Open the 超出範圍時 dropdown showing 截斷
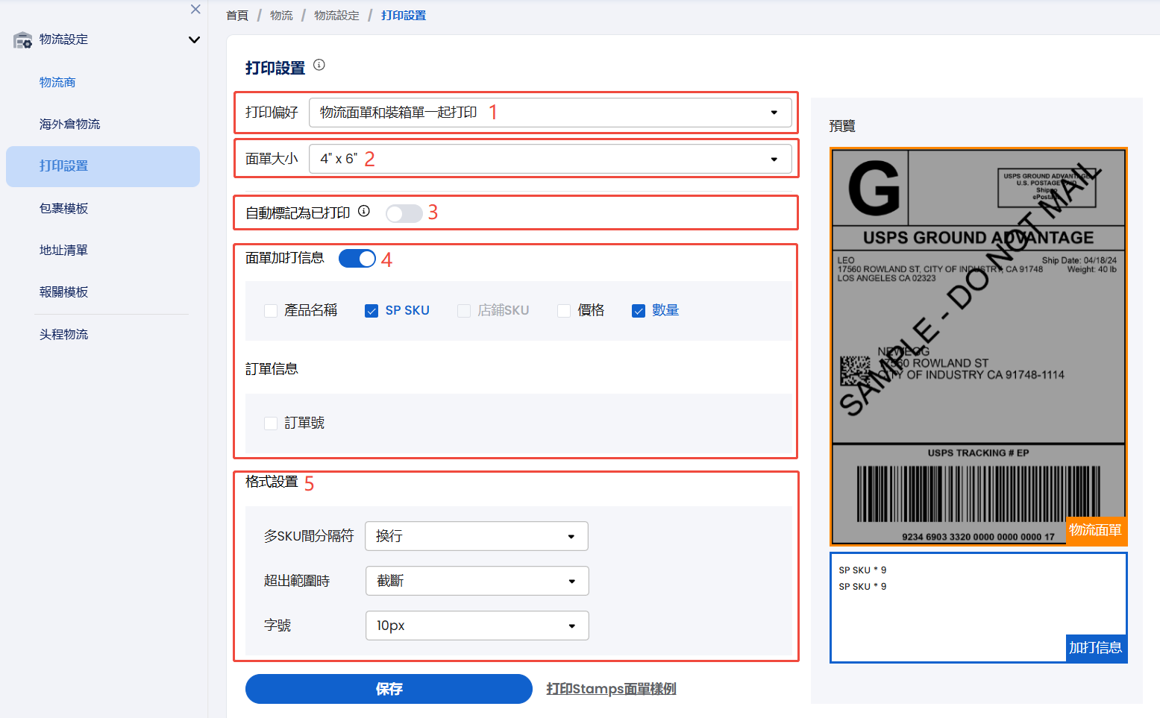The height and width of the screenshot is (718, 1160). 477,581
